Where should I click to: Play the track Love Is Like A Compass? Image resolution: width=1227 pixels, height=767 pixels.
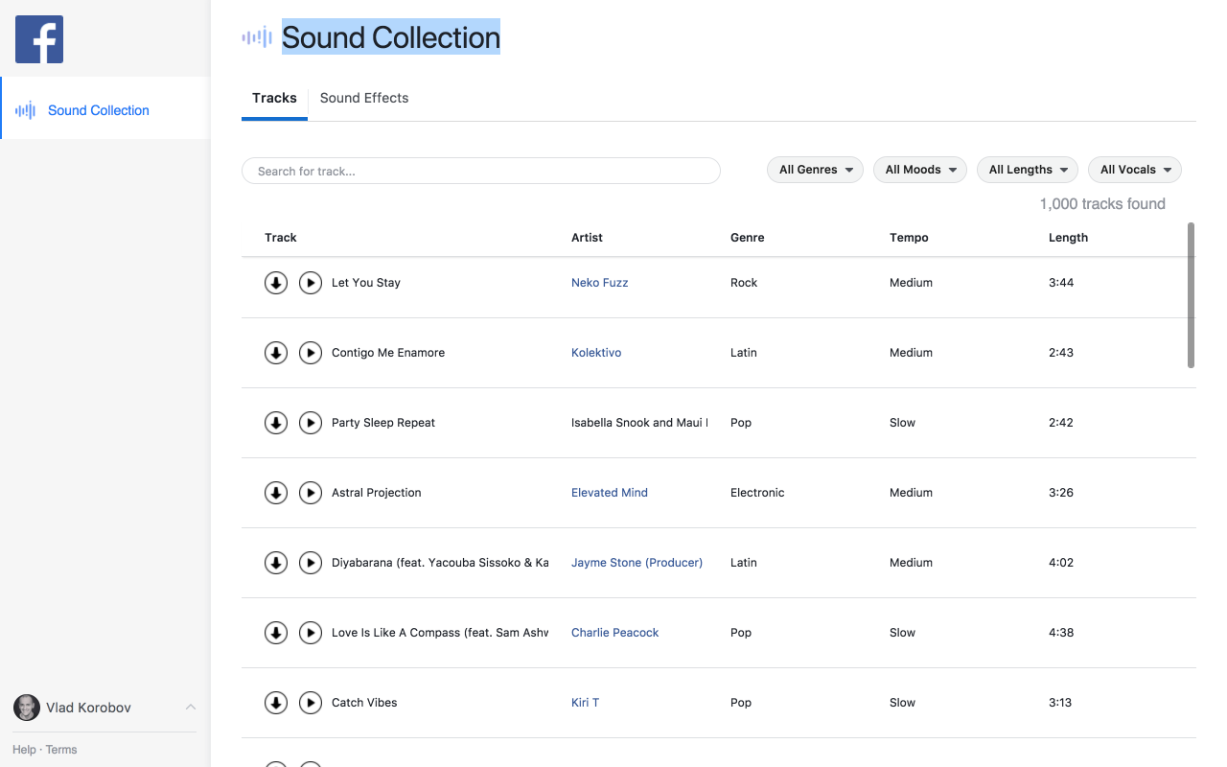click(311, 632)
